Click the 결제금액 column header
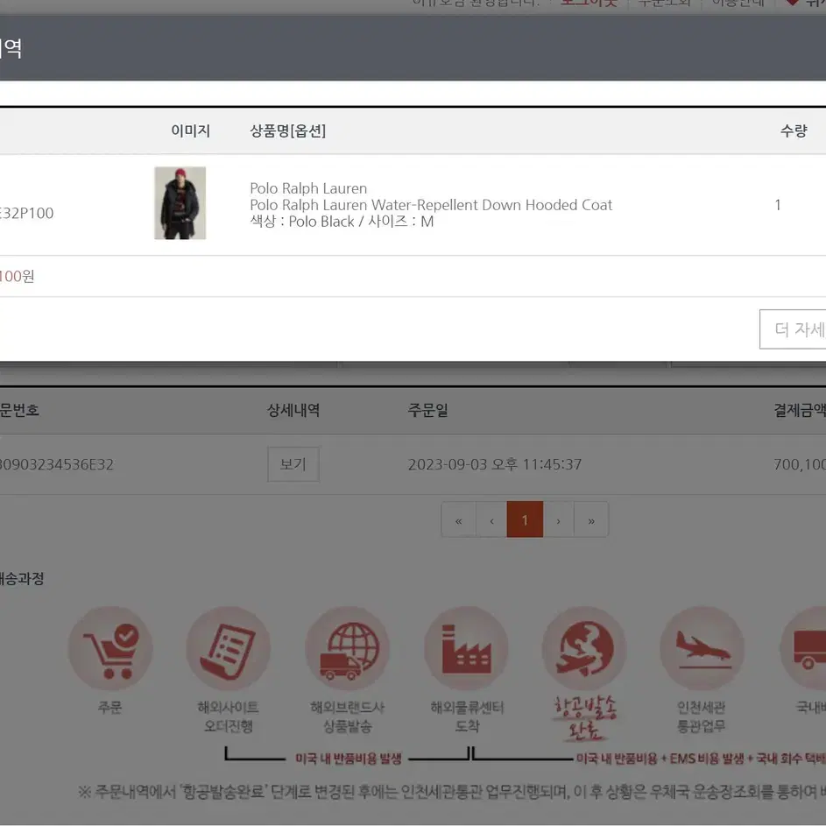The width and height of the screenshot is (826, 826). (800, 410)
